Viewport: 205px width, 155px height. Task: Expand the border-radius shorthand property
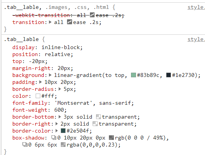[60, 89]
